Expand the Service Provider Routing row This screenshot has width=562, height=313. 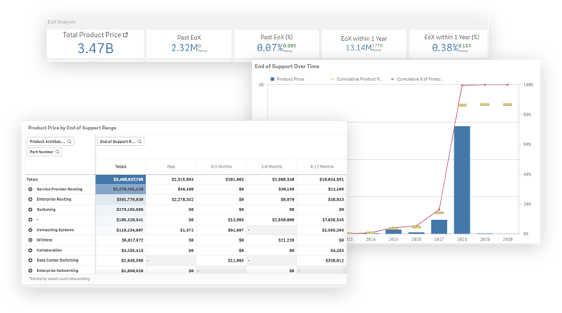31,189
